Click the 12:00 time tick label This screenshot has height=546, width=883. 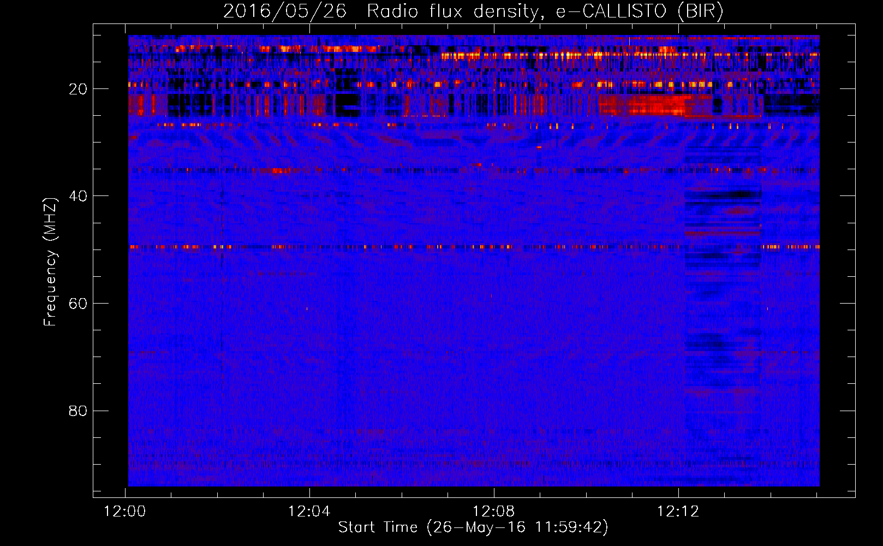point(125,512)
